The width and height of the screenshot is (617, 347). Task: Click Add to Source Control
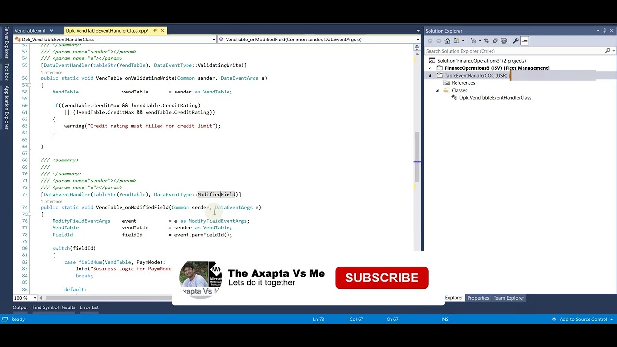tap(583, 319)
